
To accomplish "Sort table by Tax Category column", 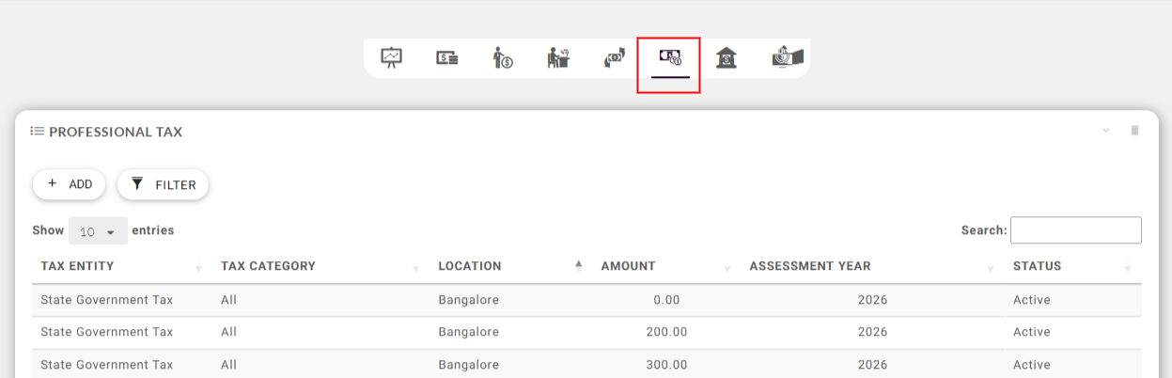I will pyautogui.click(x=268, y=266).
